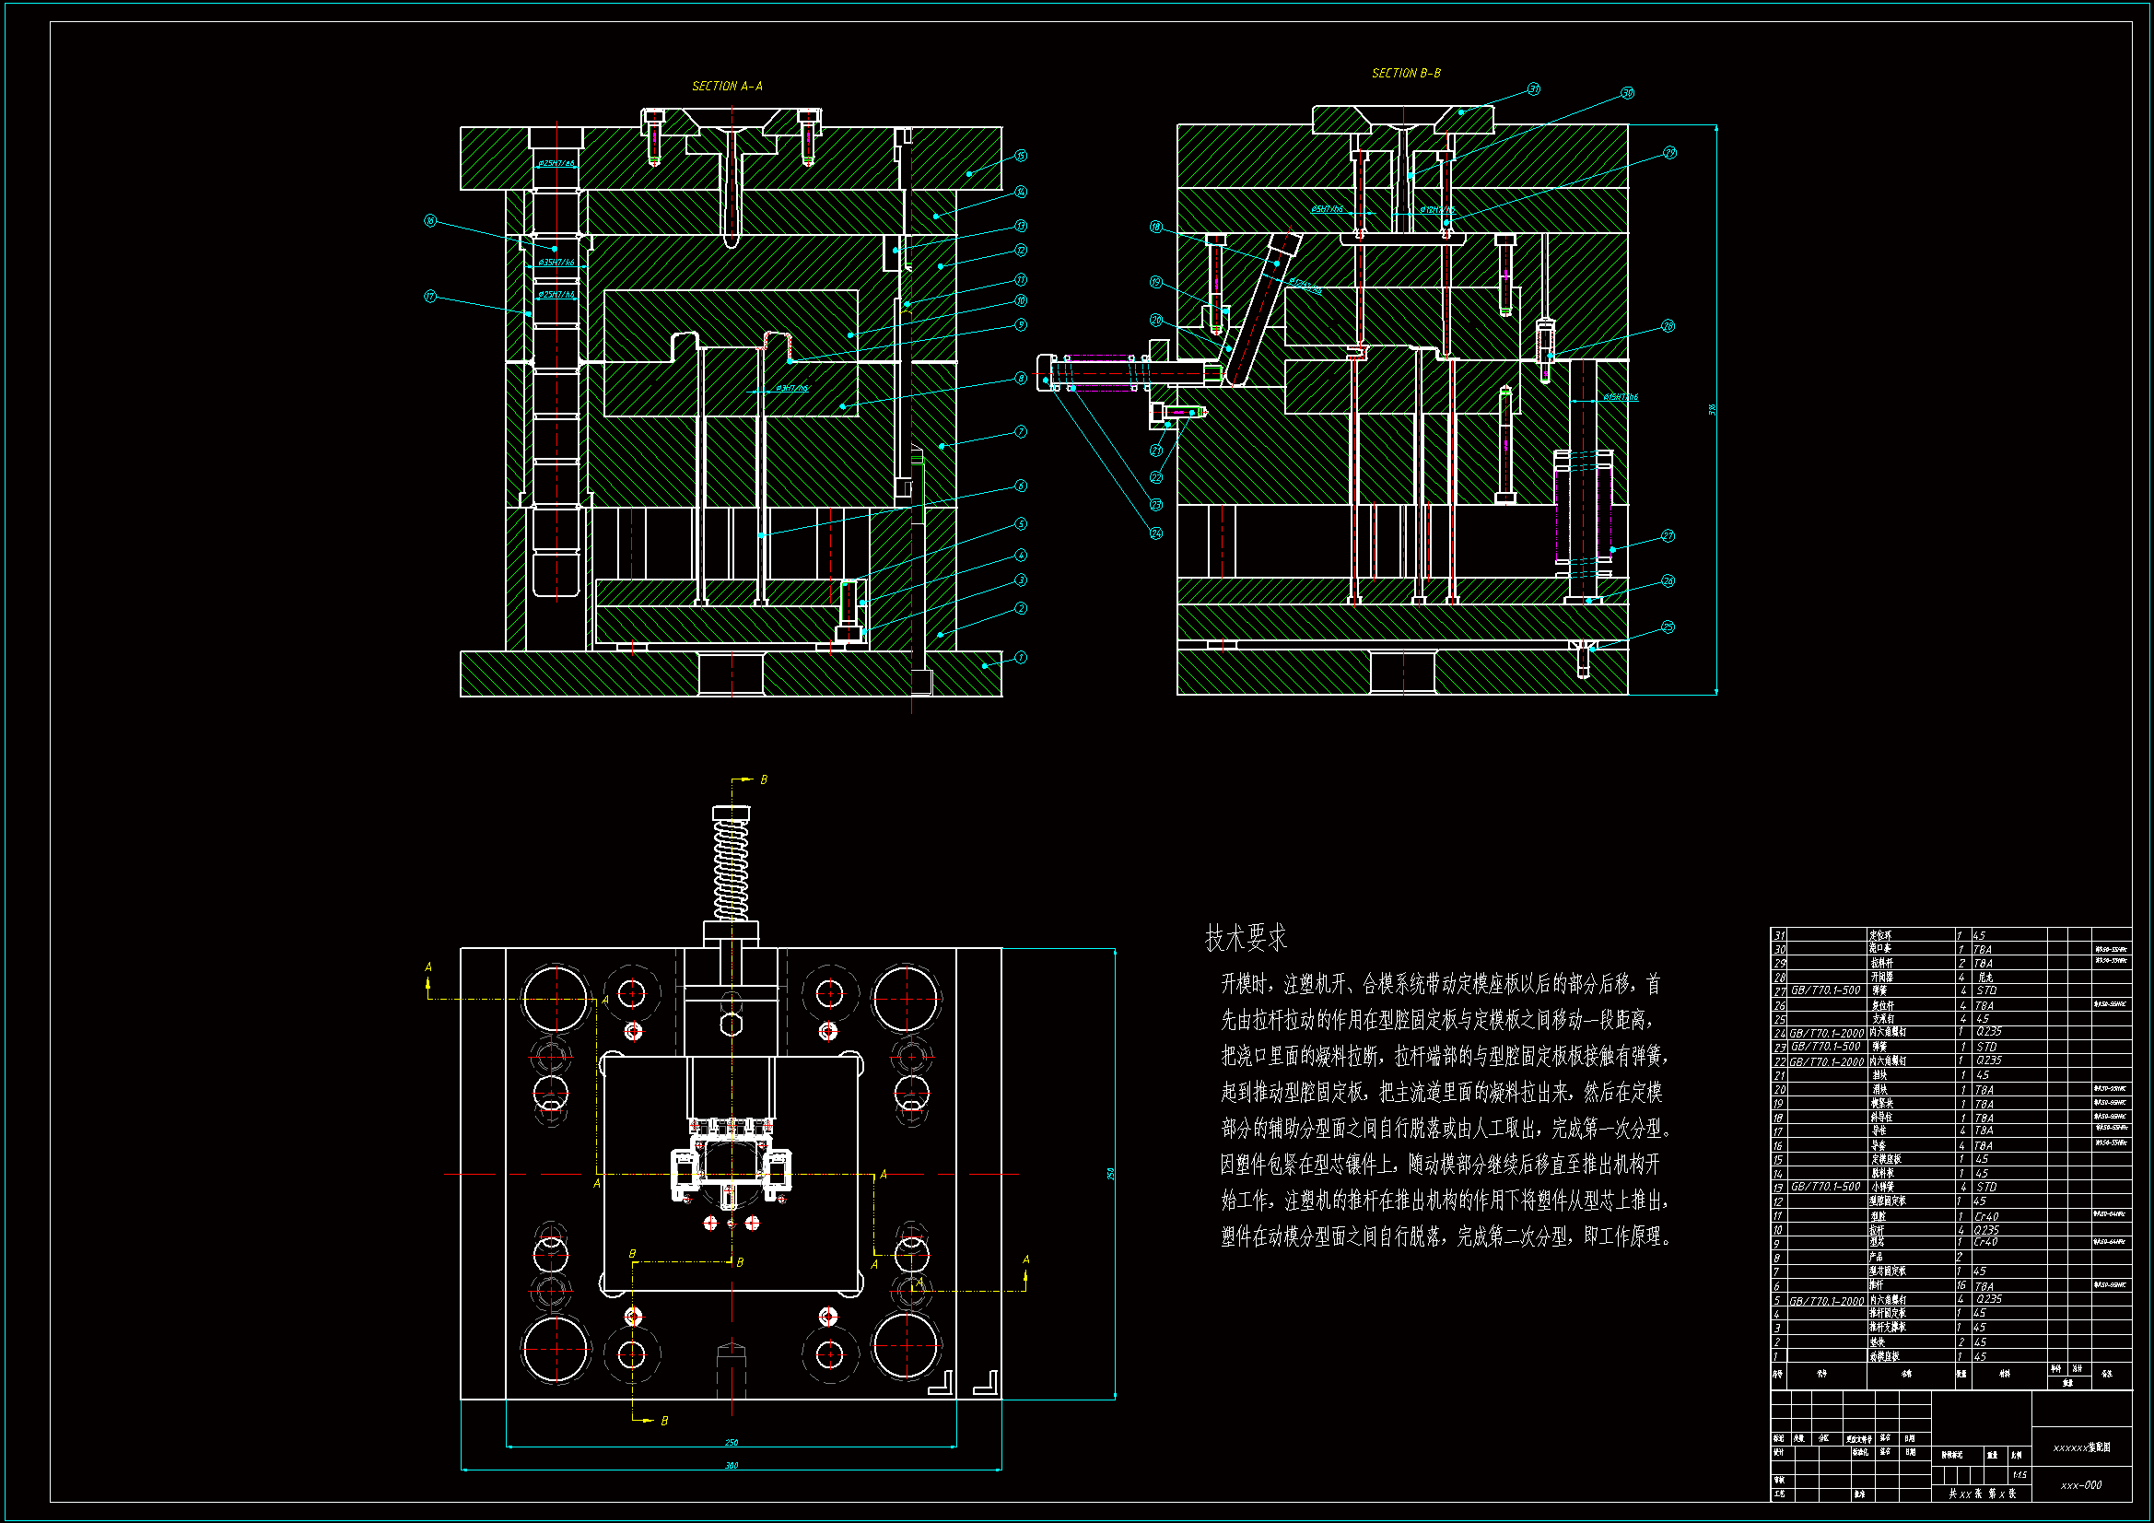
Task: Select part balloon 15 in Section A-A
Action: point(1021,156)
